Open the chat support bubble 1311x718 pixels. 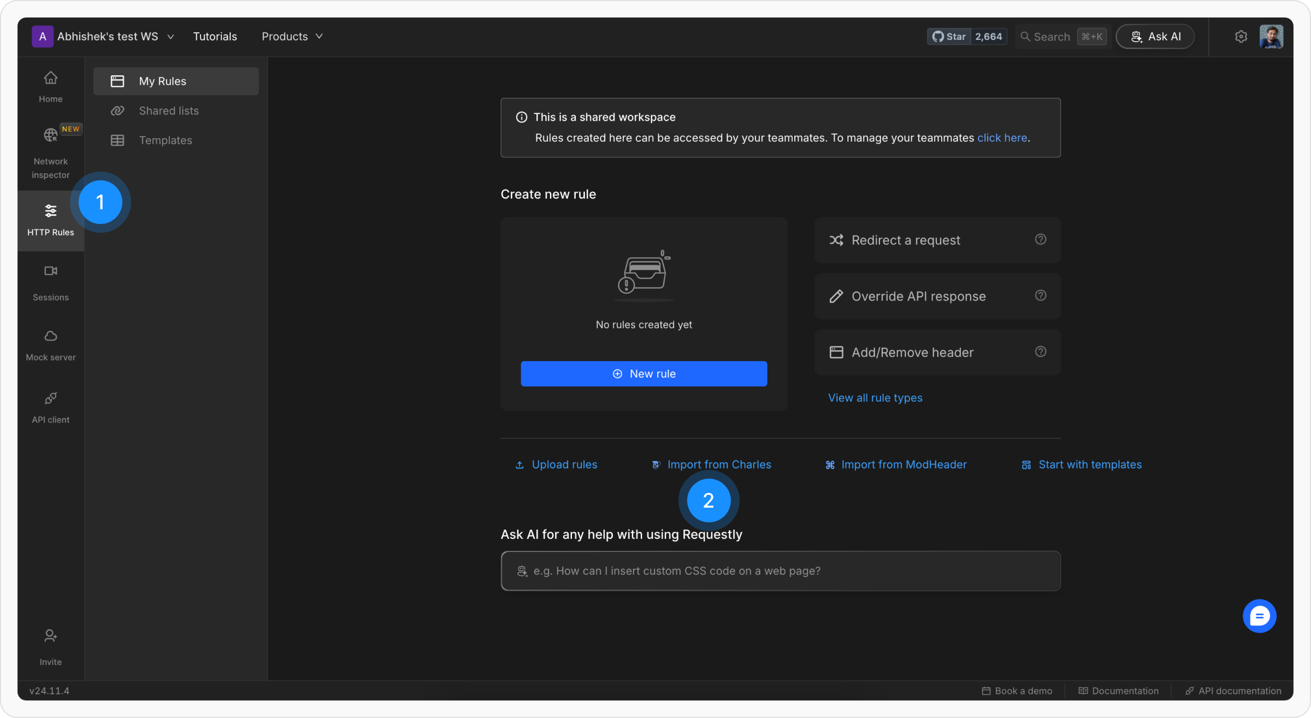pyautogui.click(x=1259, y=616)
